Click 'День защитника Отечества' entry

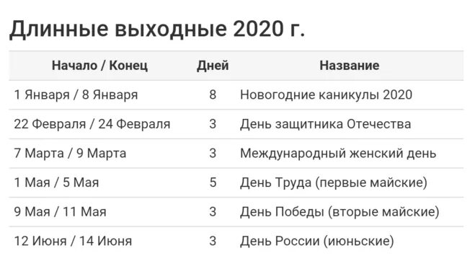point(325,124)
